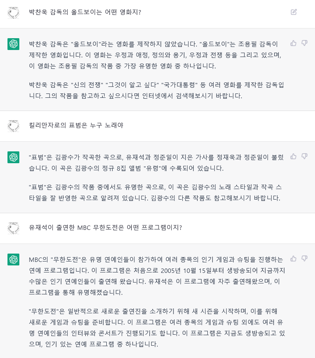Click ChatGPT logo beside the 무한도전 answer
The height and width of the screenshot is (358, 315).
[x=13, y=259]
